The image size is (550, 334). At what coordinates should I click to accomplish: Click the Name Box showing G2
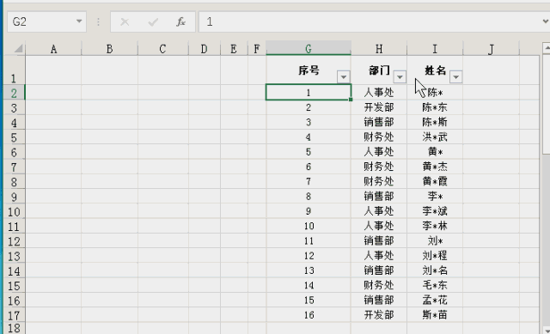[x=46, y=21]
